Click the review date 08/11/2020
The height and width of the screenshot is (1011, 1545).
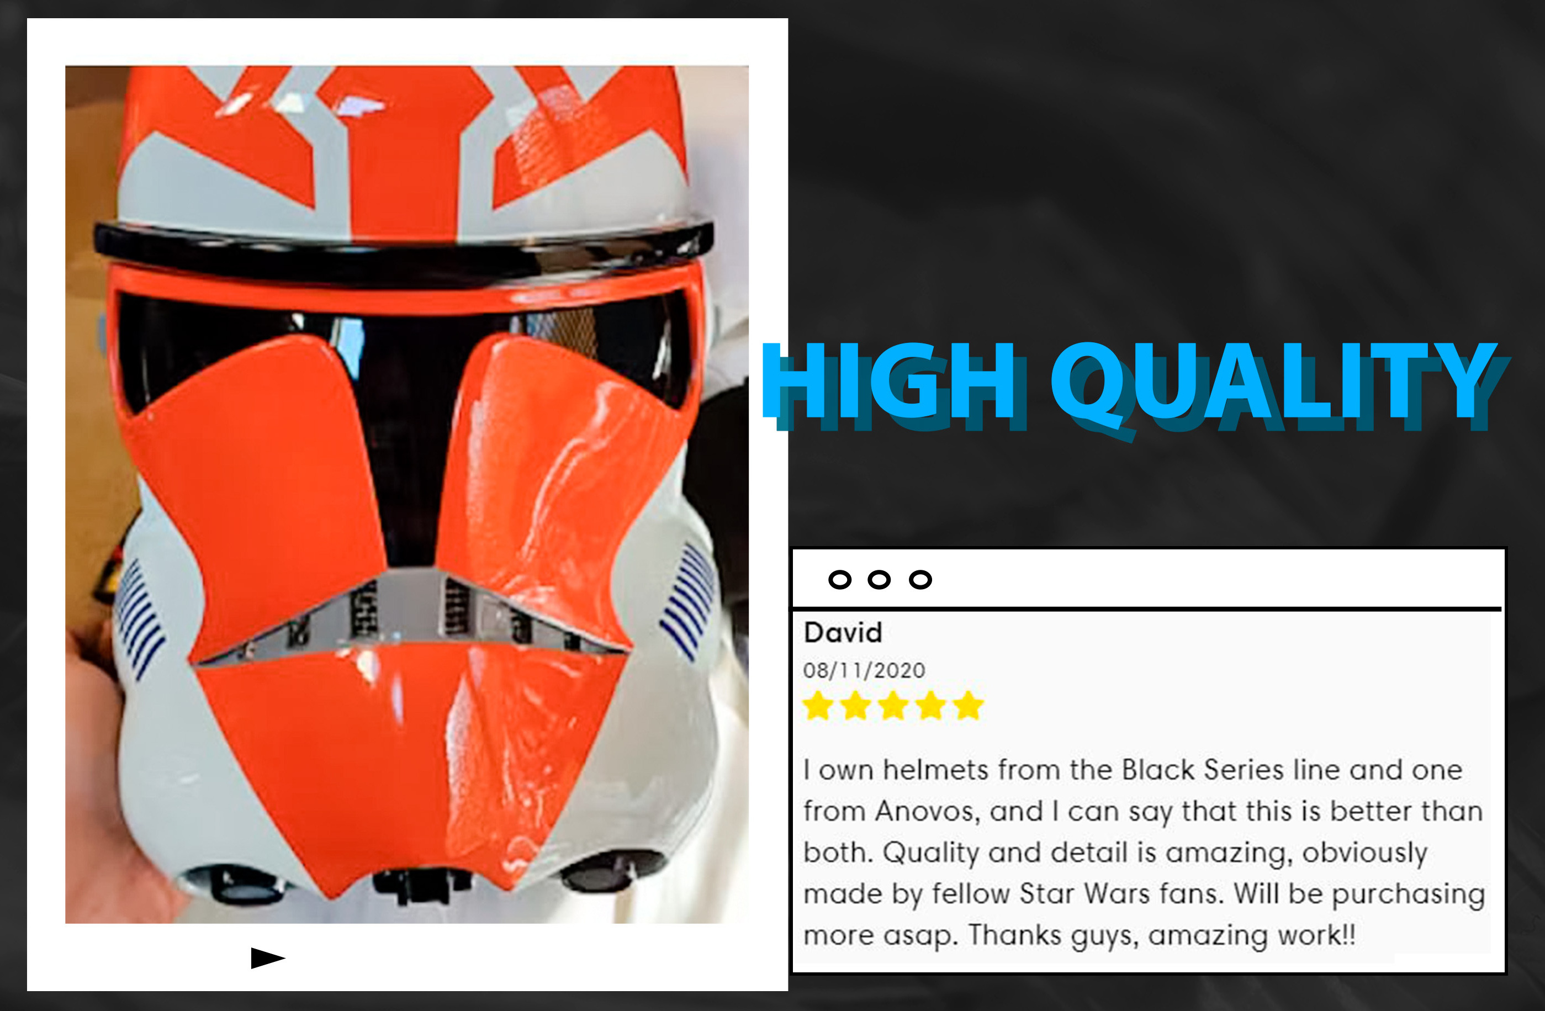[x=864, y=670]
